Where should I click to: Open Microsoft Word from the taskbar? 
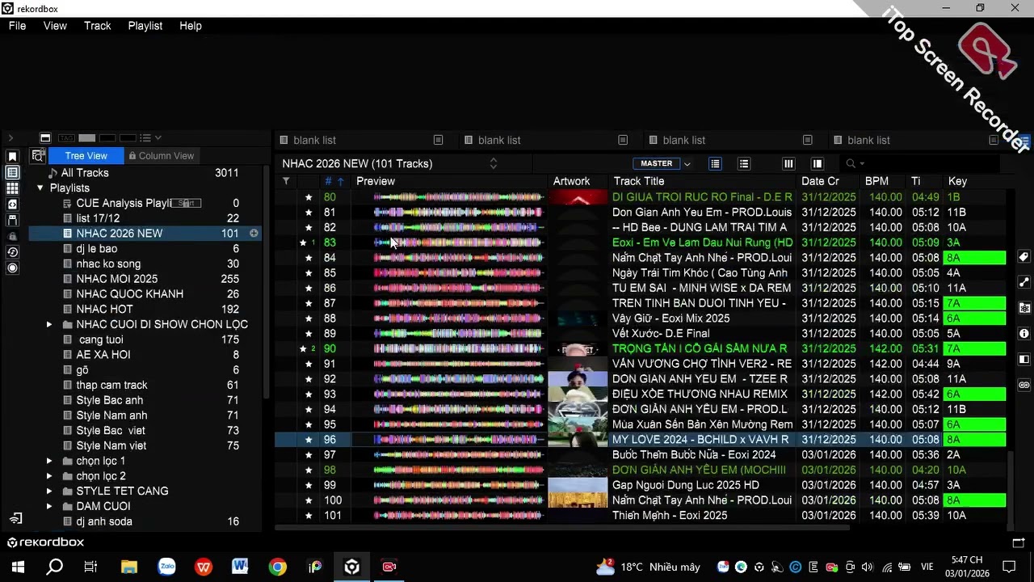[x=240, y=567]
